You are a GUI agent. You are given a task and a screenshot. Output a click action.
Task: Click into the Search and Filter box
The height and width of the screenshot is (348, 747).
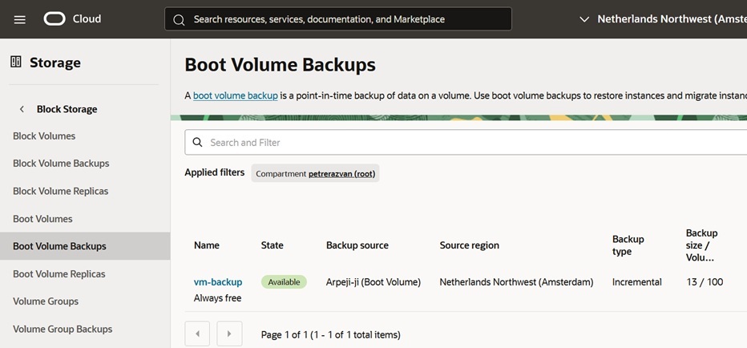(x=466, y=142)
